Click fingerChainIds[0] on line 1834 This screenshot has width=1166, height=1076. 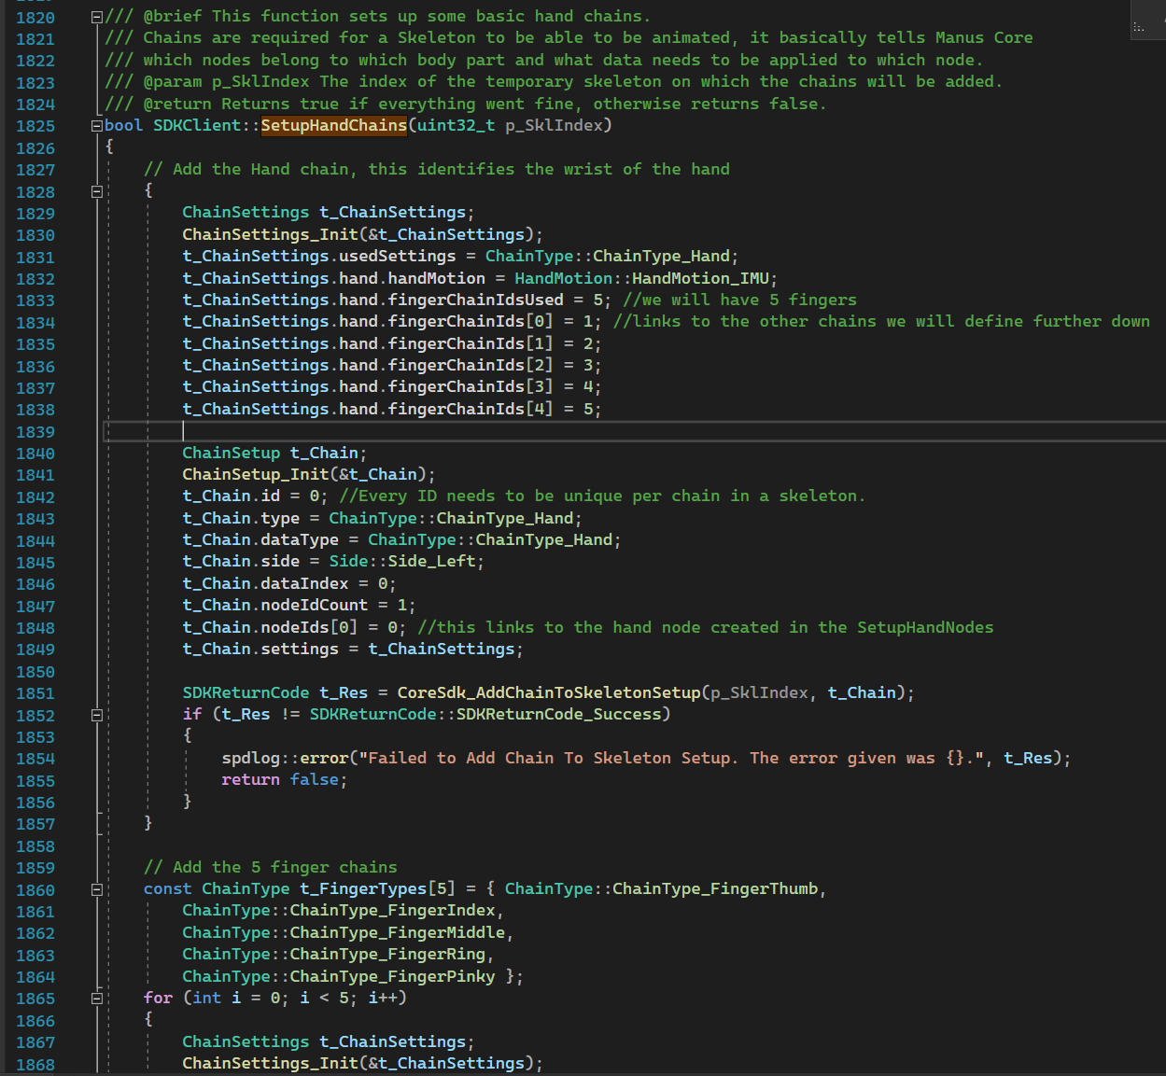coord(471,321)
